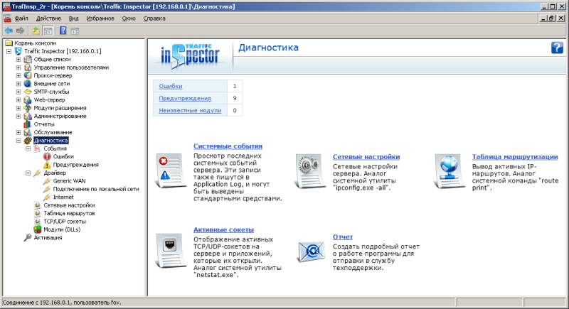Click the Up one level folder icon
569x309 pixels.
tap(36, 31)
